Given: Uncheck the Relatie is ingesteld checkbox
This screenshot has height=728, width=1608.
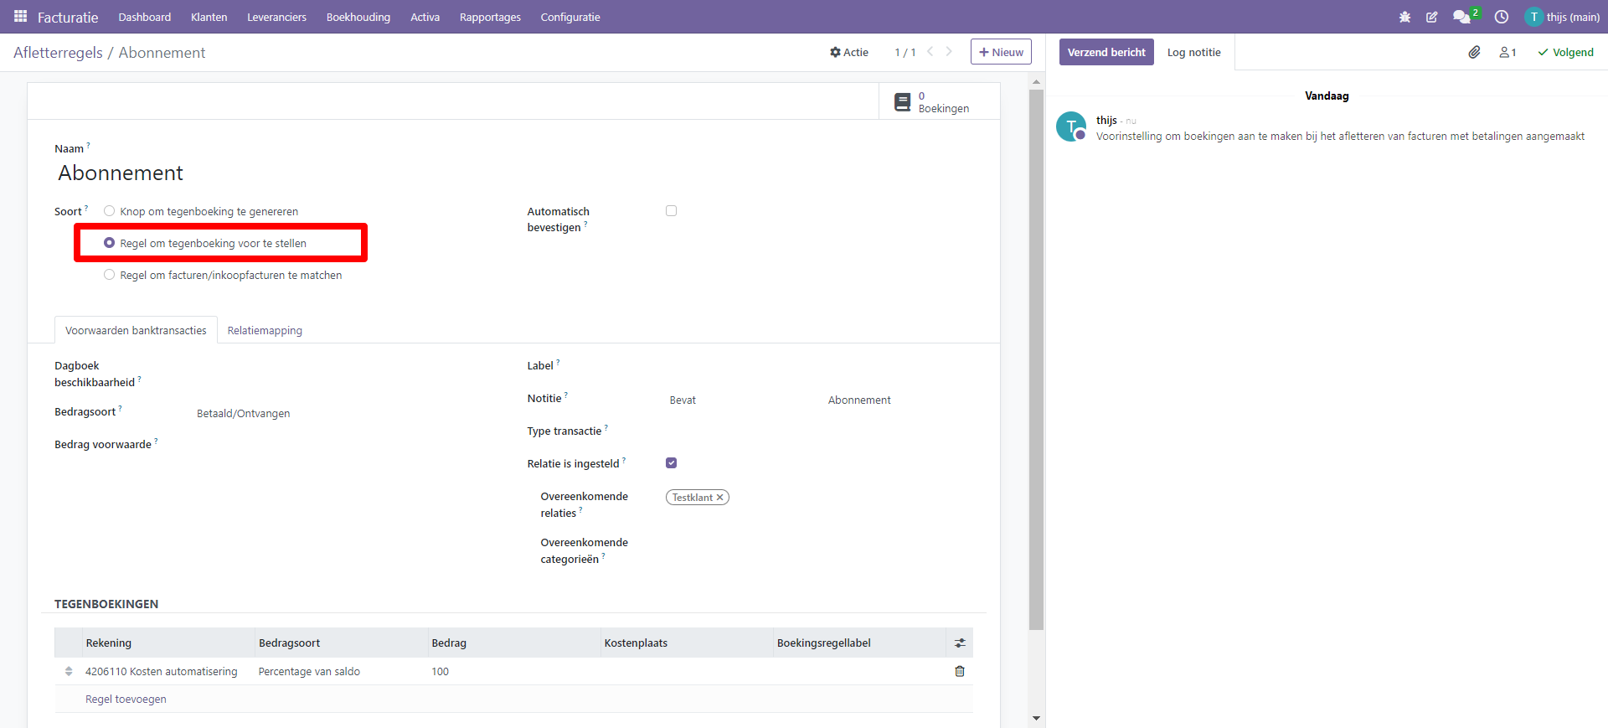Looking at the screenshot, I should click(x=671, y=463).
